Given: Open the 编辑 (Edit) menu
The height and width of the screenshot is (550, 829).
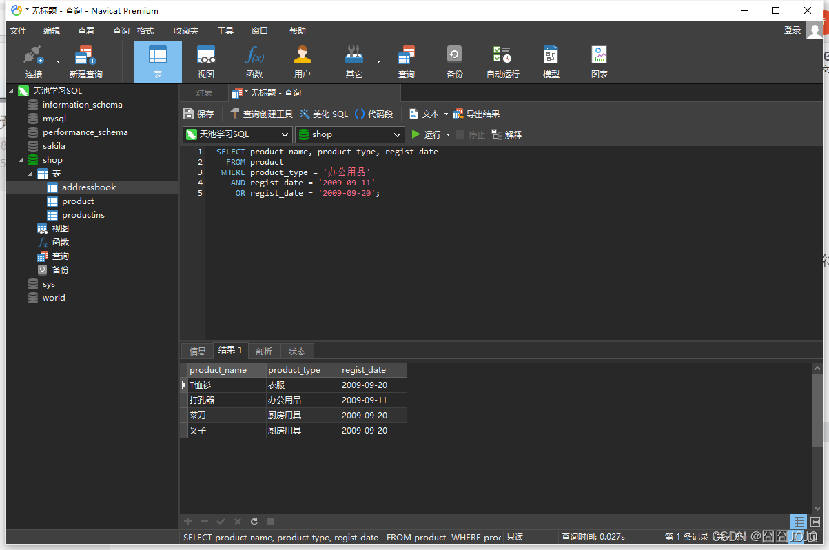Looking at the screenshot, I should [52, 30].
